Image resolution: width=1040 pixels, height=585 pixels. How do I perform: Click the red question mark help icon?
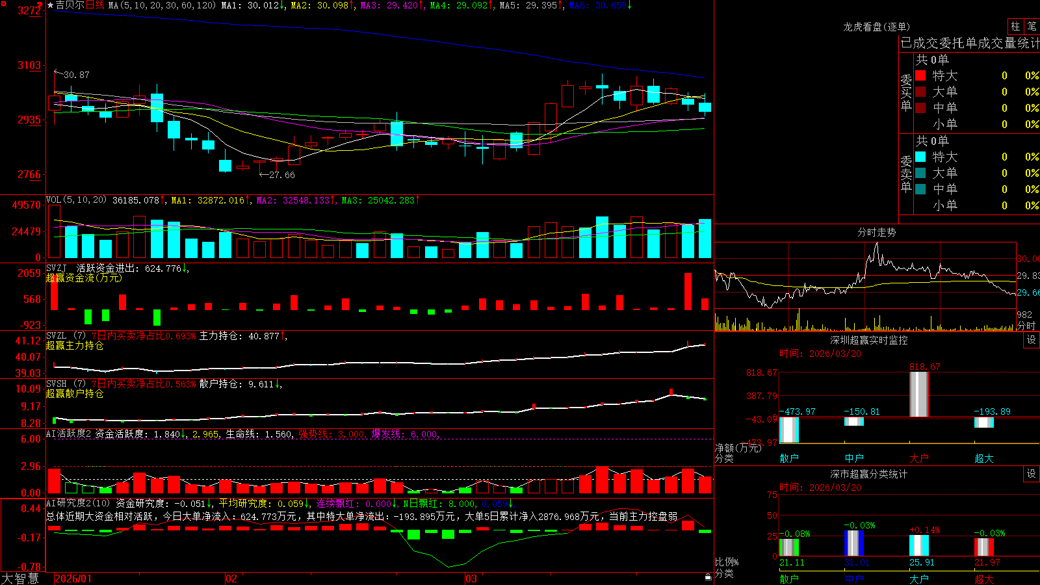40,5
